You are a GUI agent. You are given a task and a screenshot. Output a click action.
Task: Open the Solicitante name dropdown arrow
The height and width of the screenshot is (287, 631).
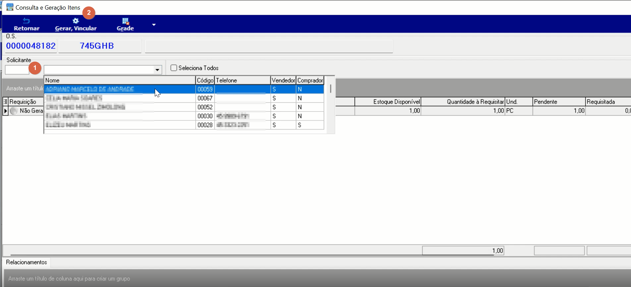[x=157, y=70]
